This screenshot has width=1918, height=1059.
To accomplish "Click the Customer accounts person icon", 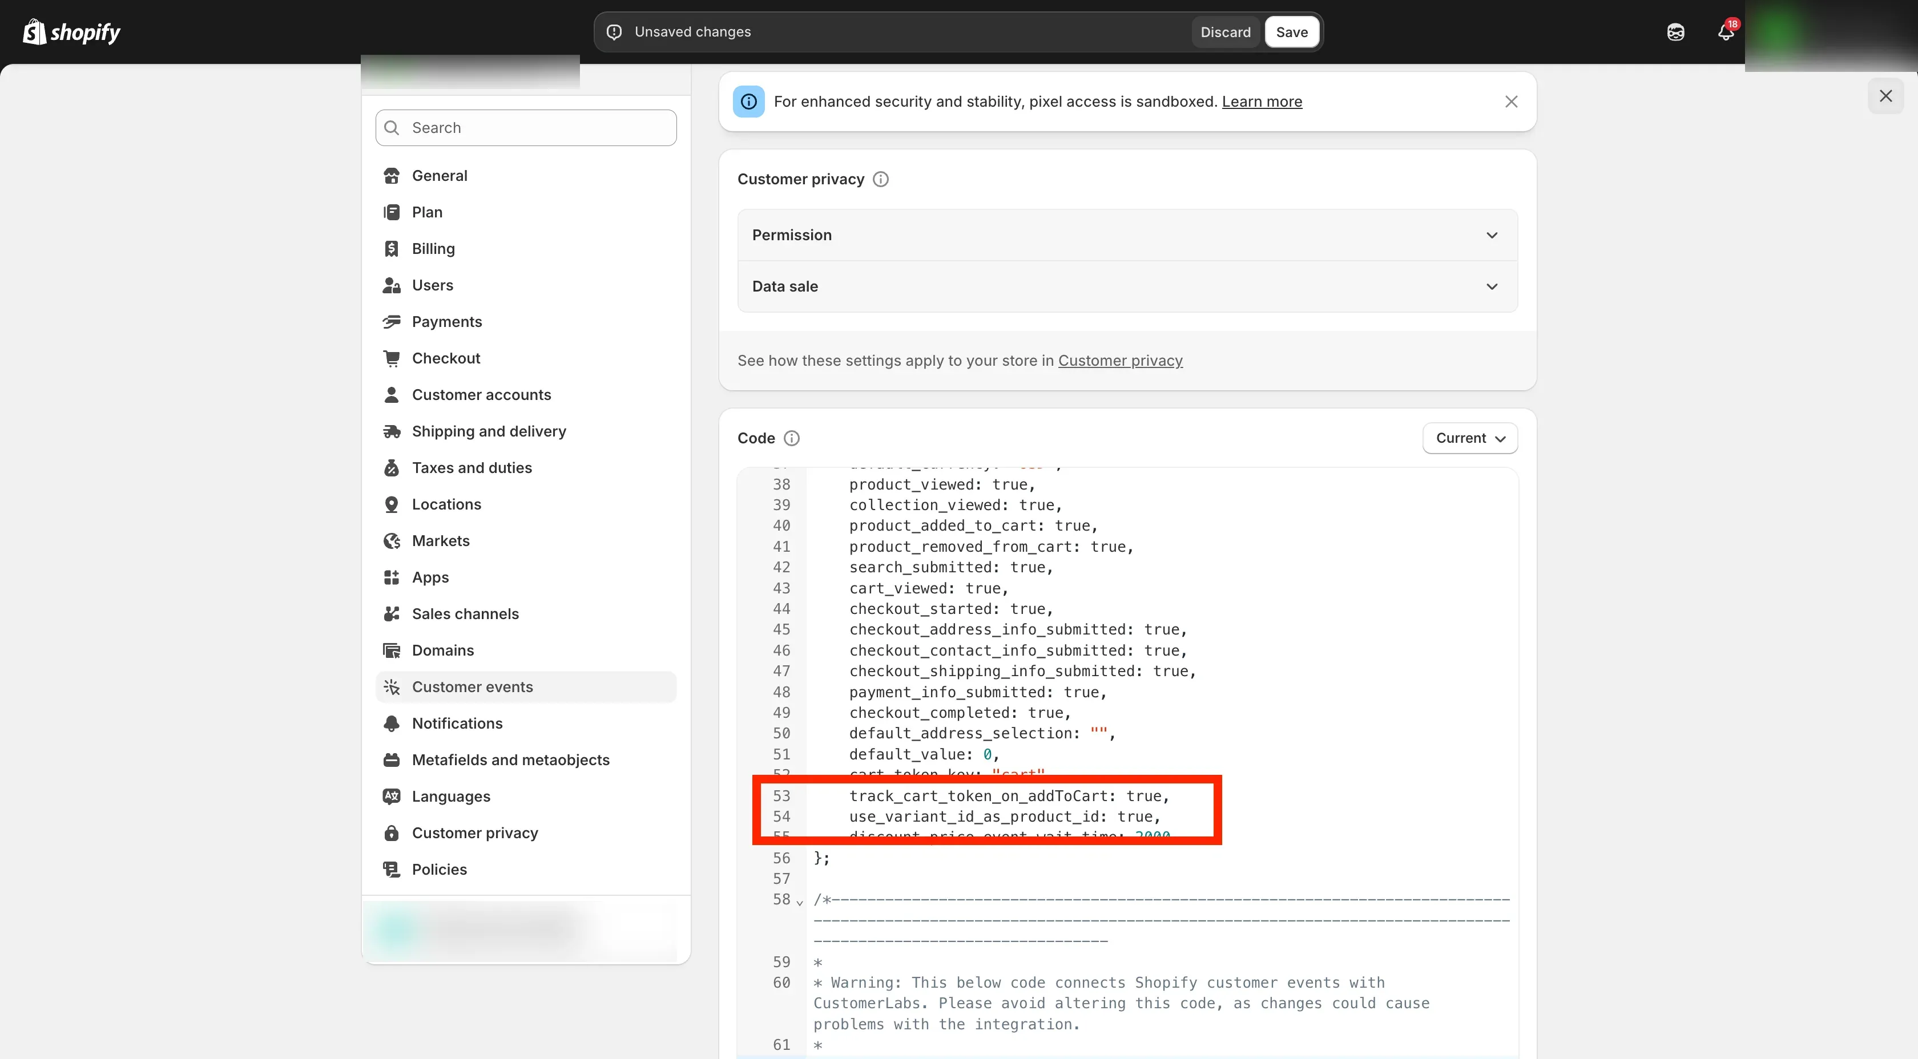I will click(392, 394).
